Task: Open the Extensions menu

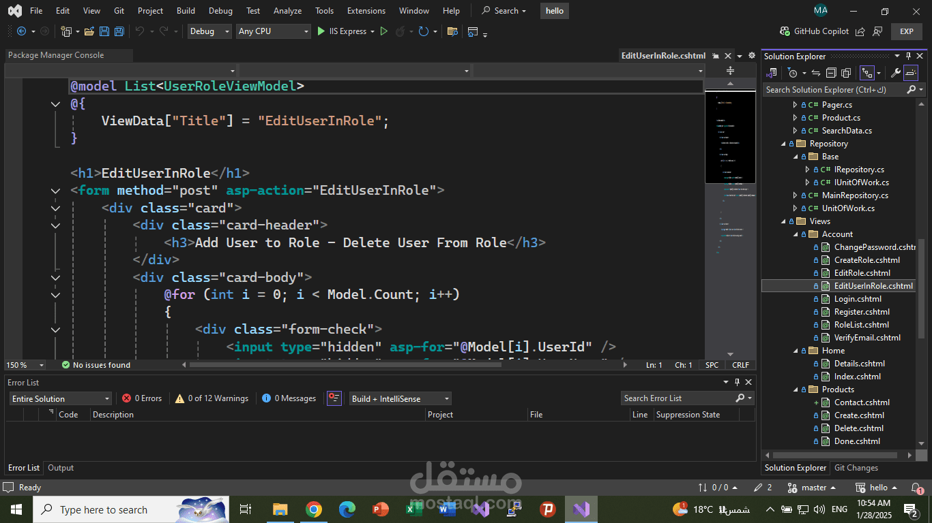Action: pos(366,11)
